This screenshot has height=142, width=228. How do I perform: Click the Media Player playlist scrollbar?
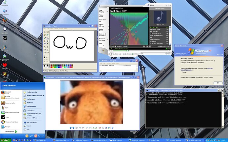click(x=170, y=36)
